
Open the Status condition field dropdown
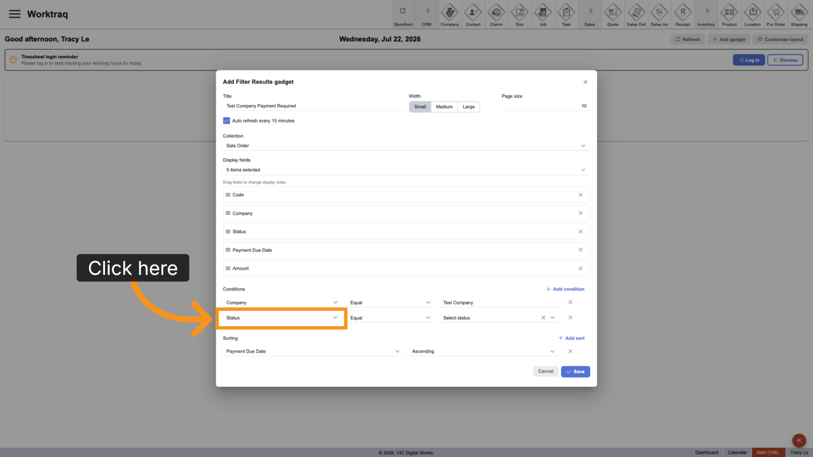point(282,318)
